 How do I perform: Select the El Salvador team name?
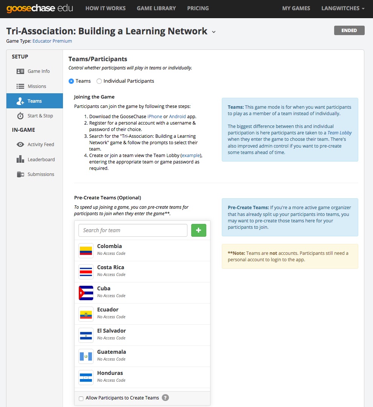point(112,331)
